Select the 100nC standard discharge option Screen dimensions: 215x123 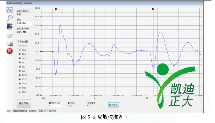[x=23, y=45]
